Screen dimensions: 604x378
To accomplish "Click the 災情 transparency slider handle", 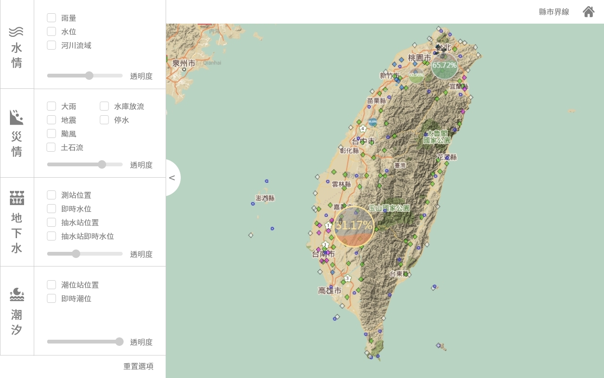I will coord(102,164).
